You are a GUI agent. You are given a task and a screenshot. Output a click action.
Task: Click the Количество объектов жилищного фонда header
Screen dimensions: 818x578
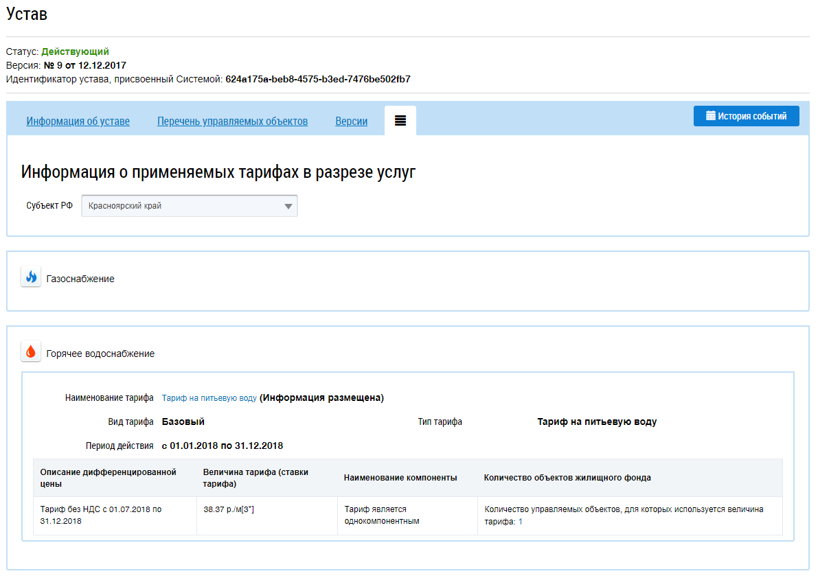coord(567,478)
